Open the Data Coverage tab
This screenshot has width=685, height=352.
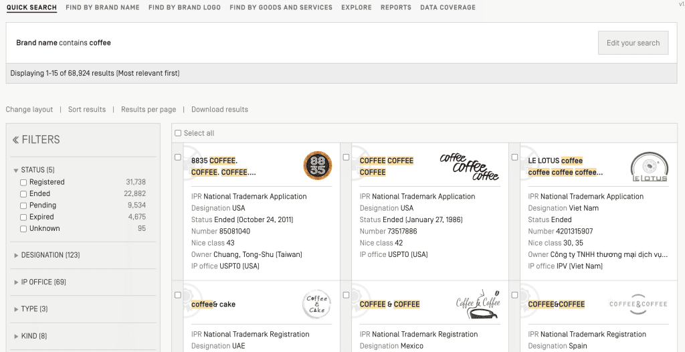pyautogui.click(x=448, y=7)
